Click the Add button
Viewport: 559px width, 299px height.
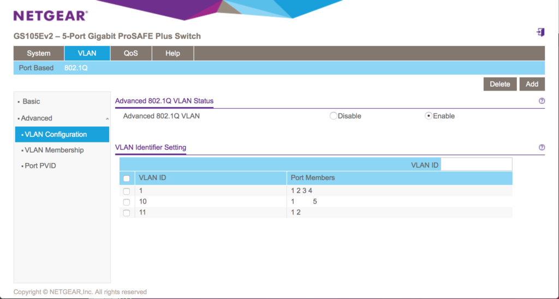point(532,84)
